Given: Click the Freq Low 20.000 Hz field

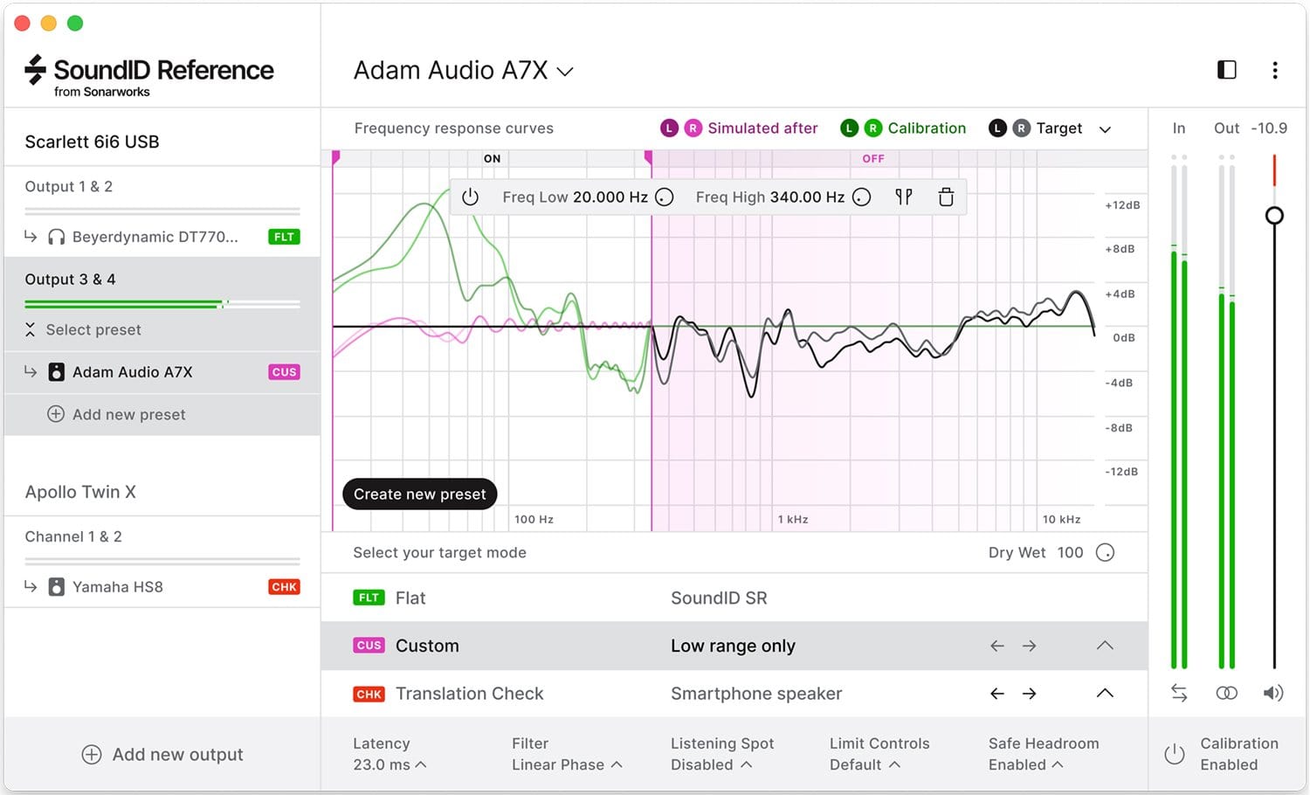Looking at the screenshot, I should pos(575,197).
